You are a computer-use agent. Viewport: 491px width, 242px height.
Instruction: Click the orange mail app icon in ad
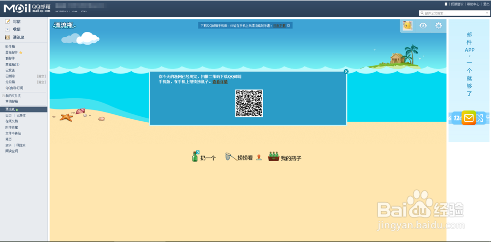[x=469, y=118]
